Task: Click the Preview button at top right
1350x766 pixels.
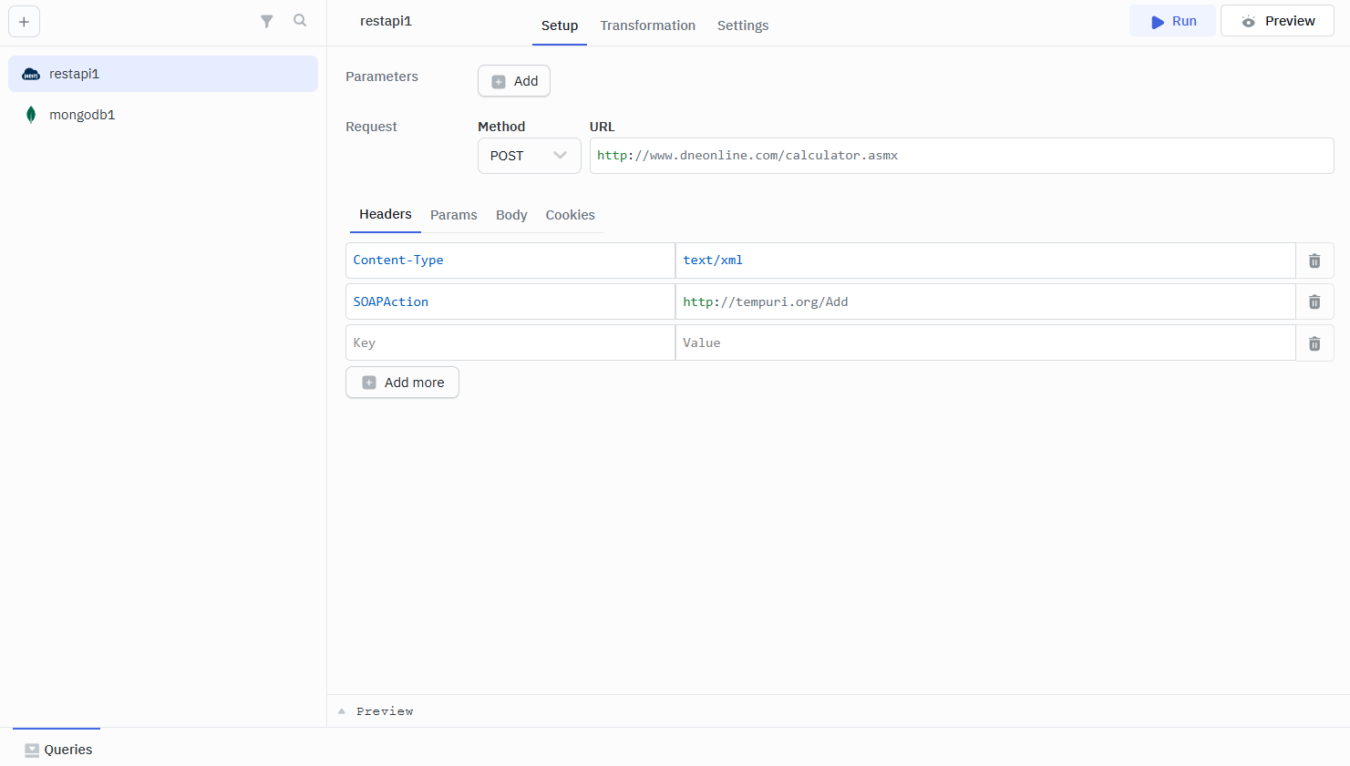Action: pyautogui.click(x=1277, y=21)
